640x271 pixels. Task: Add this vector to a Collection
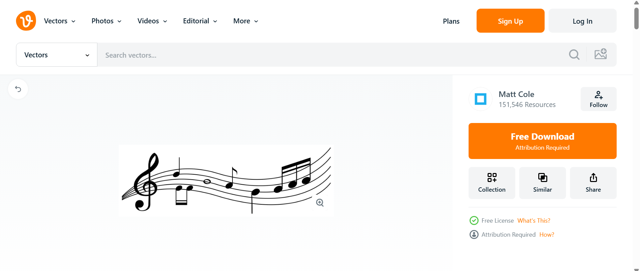tap(492, 183)
